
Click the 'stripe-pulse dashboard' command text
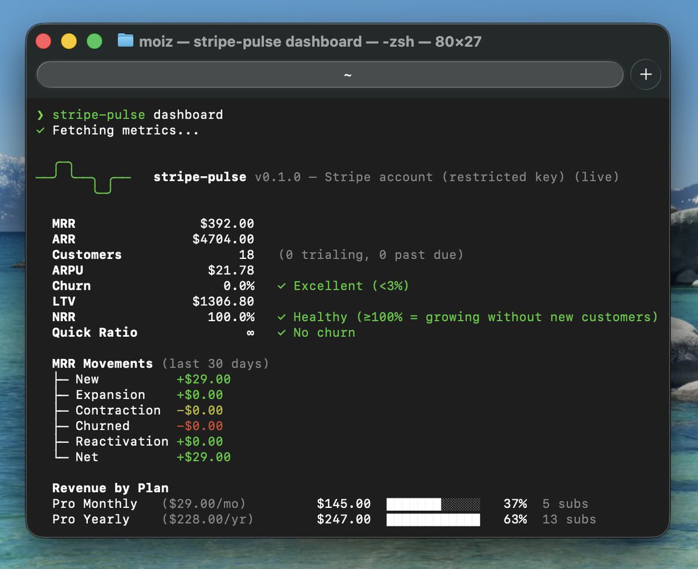138,115
